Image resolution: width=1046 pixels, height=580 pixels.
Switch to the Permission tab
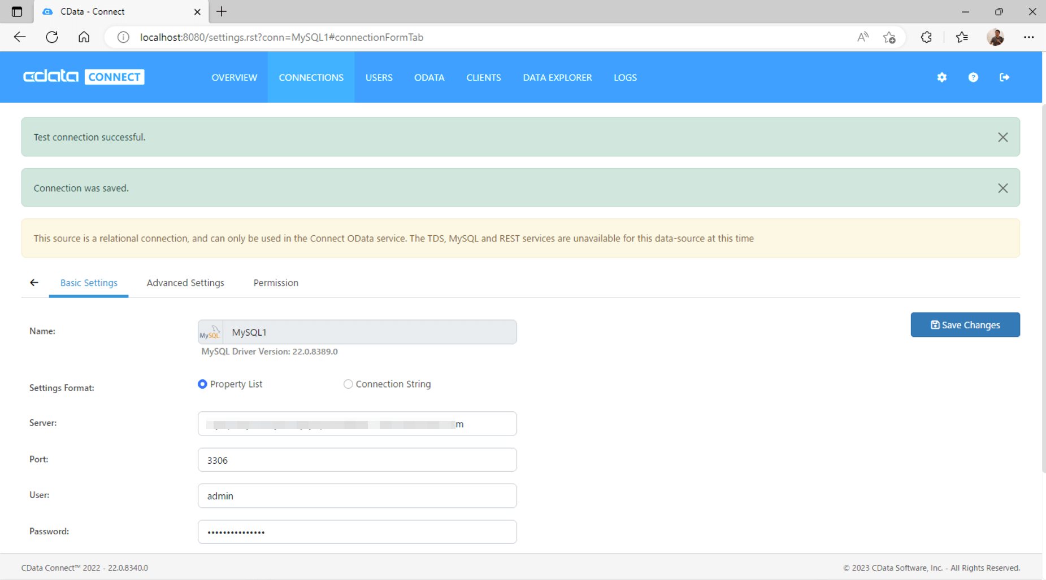click(x=276, y=283)
